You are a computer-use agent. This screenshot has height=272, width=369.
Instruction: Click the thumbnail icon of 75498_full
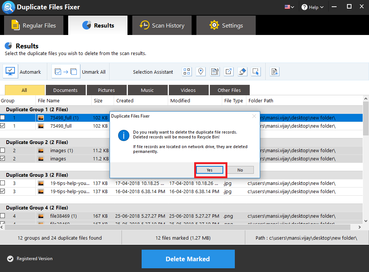click(41, 126)
